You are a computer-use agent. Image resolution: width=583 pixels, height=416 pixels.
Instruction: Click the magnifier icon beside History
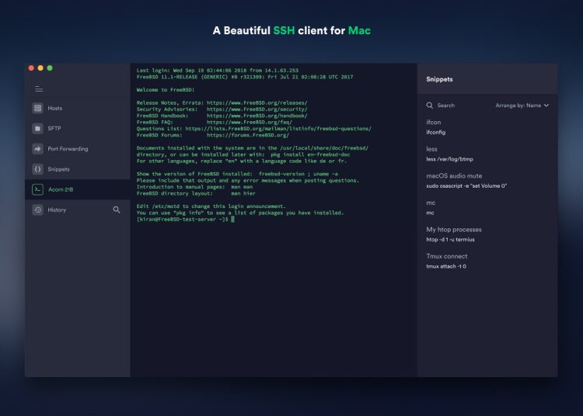click(x=117, y=210)
